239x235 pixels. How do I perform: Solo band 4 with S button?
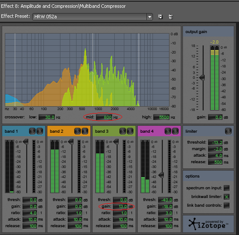coord(168,131)
